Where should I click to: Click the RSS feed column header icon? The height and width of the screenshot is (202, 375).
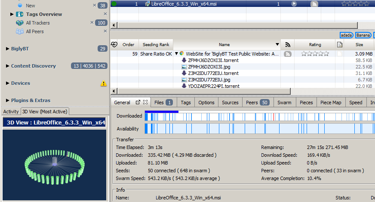click(x=288, y=44)
